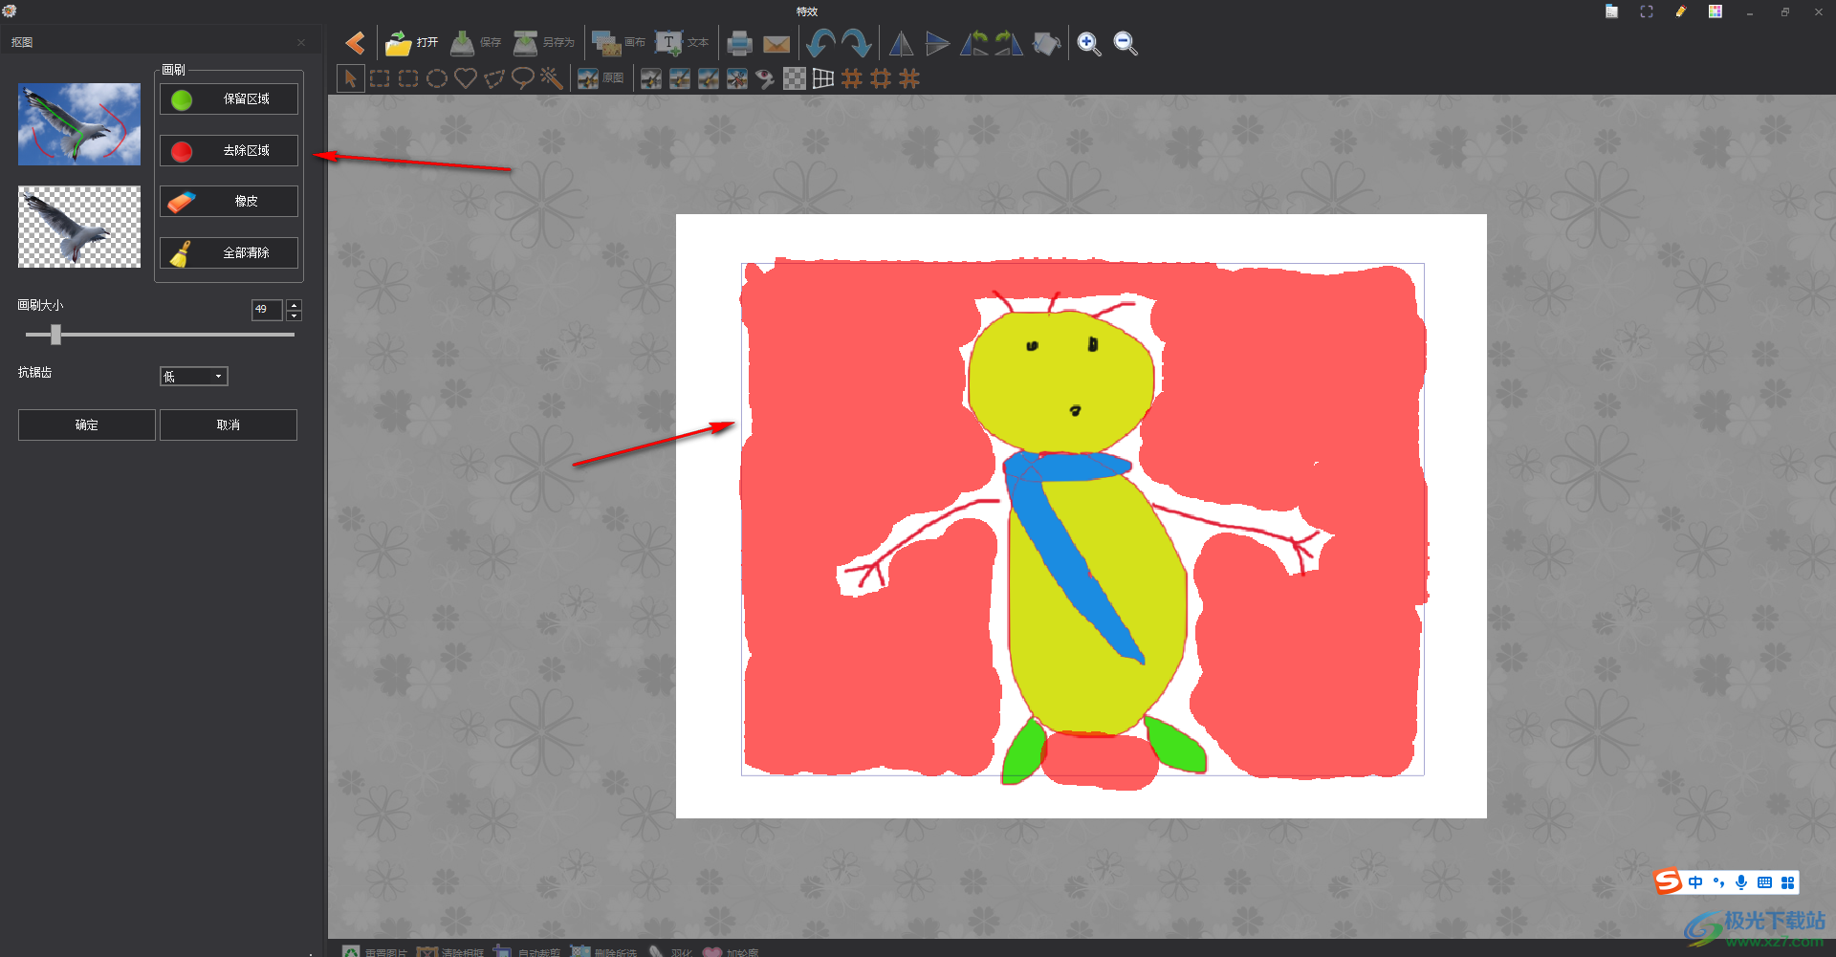Select the lasso selection tool
1836x957 pixels.
(523, 78)
